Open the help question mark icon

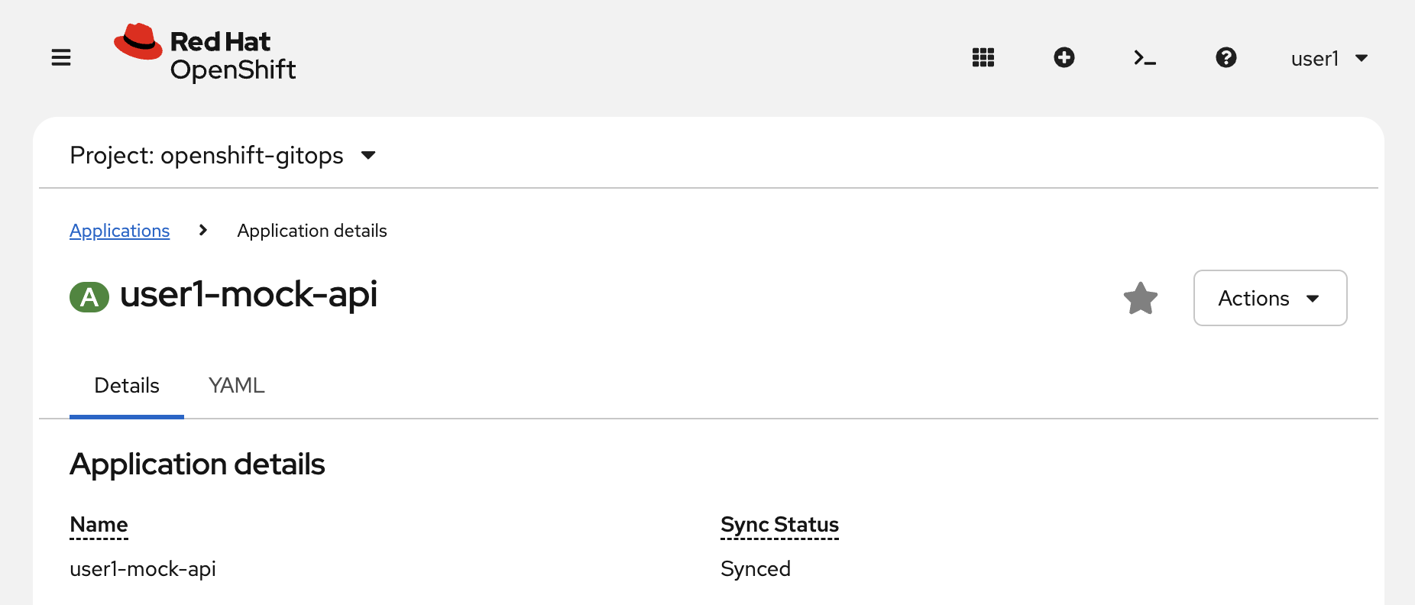[1226, 57]
